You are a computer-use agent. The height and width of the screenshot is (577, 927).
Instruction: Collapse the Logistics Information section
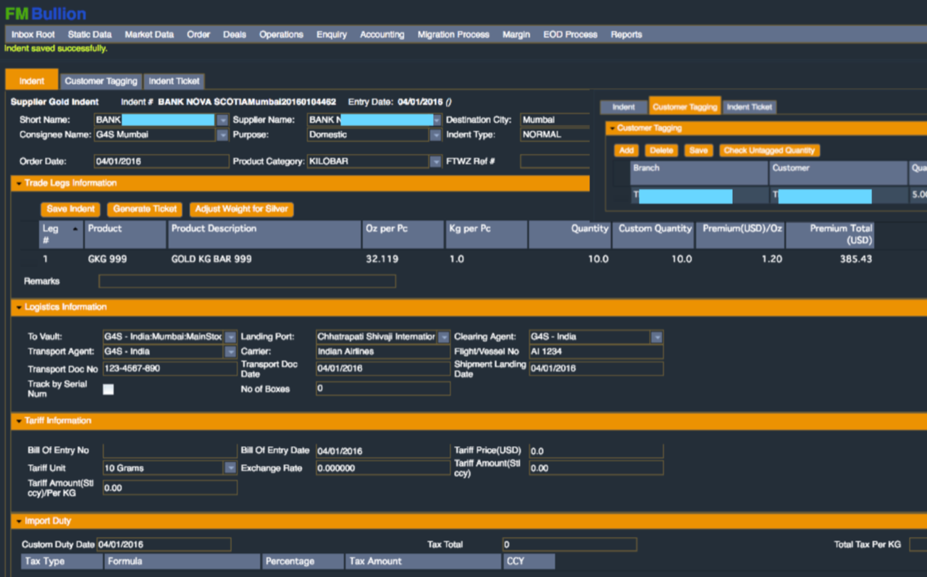[19, 308]
